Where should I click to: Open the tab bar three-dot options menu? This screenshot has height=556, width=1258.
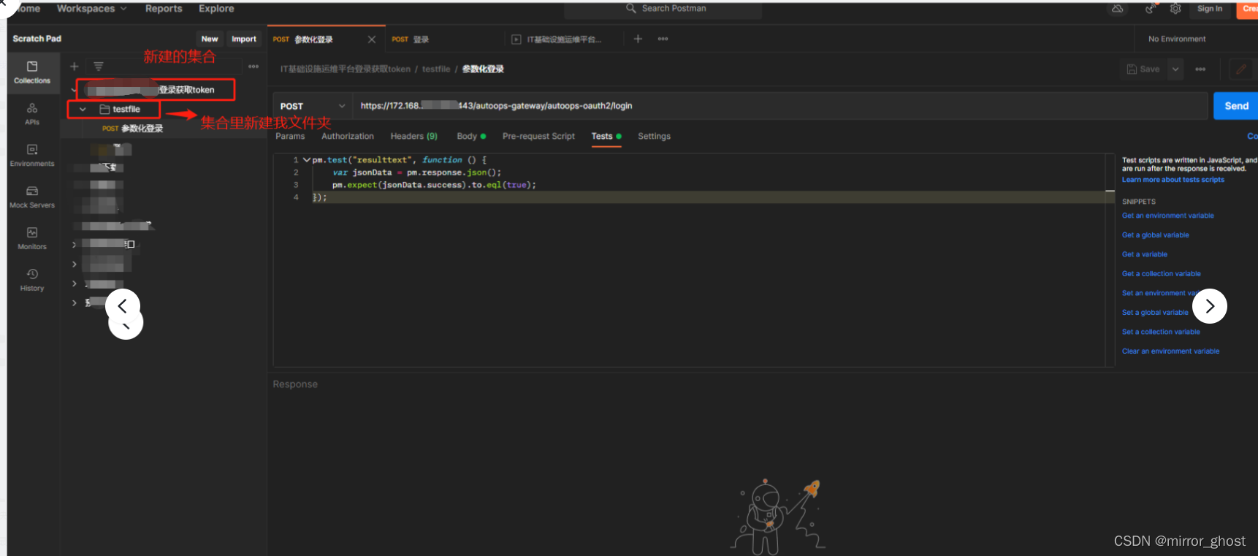(663, 39)
